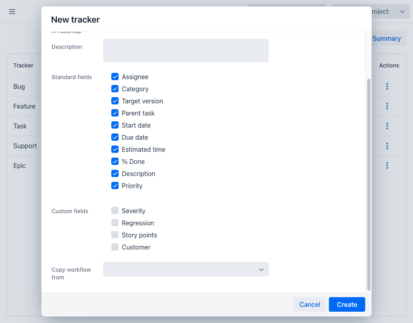Open actions menu for Feature tracker
Image resolution: width=413 pixels, height=323 pixels.
coord(387,106)
